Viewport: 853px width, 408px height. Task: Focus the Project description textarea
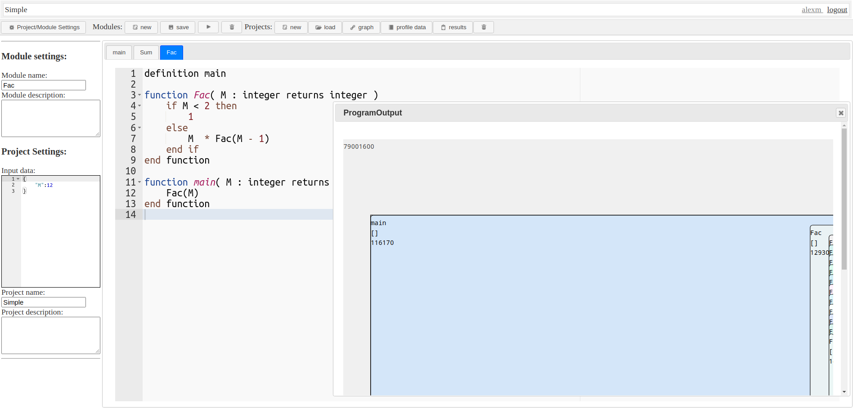pos(51,336)
